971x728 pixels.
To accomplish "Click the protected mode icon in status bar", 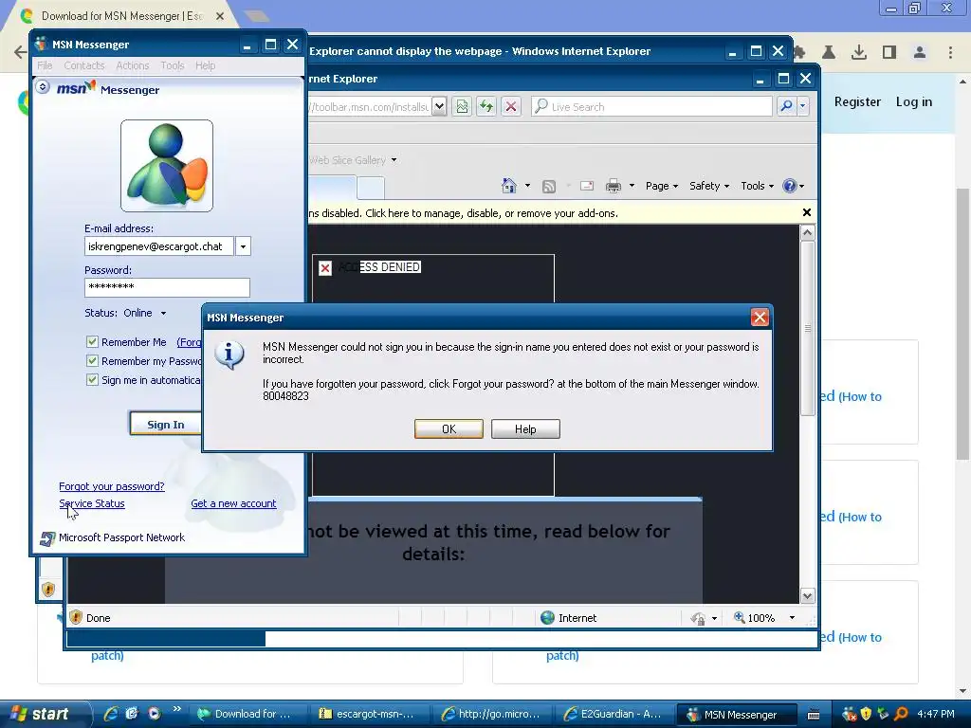I will coord(698,618).
